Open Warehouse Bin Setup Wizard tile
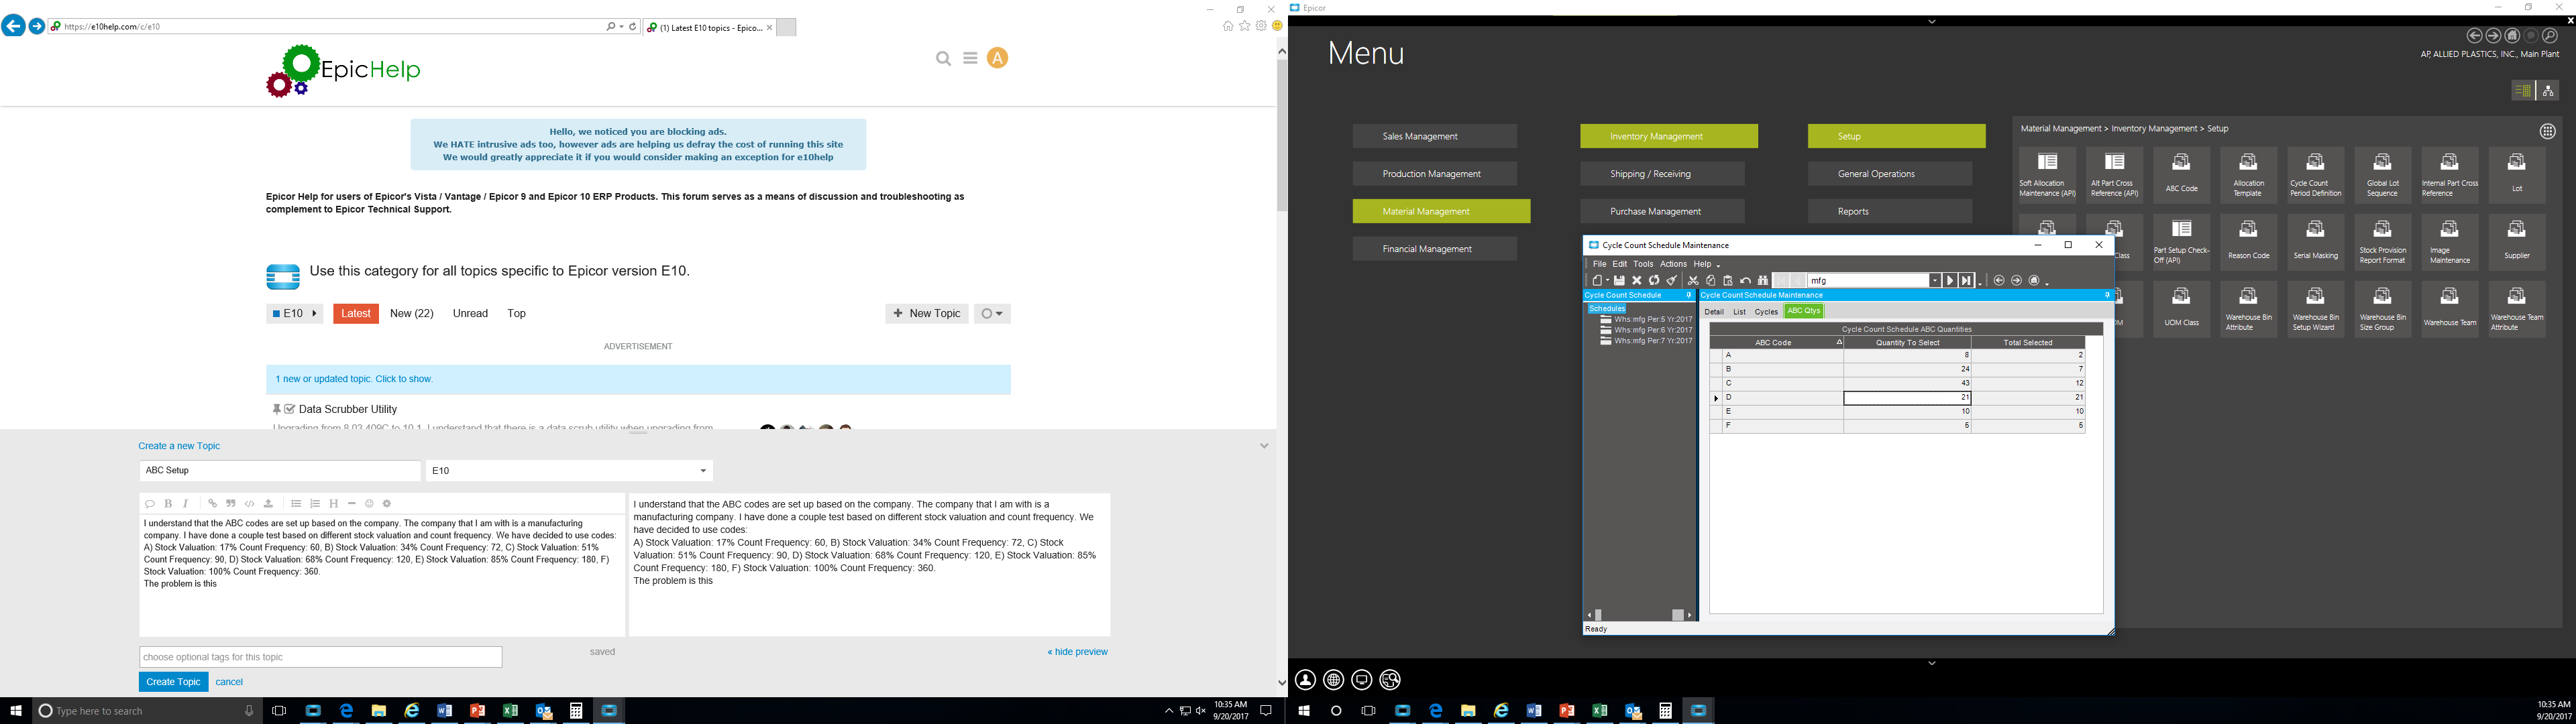This screenshot has height=724, width=2576. 2315,309
